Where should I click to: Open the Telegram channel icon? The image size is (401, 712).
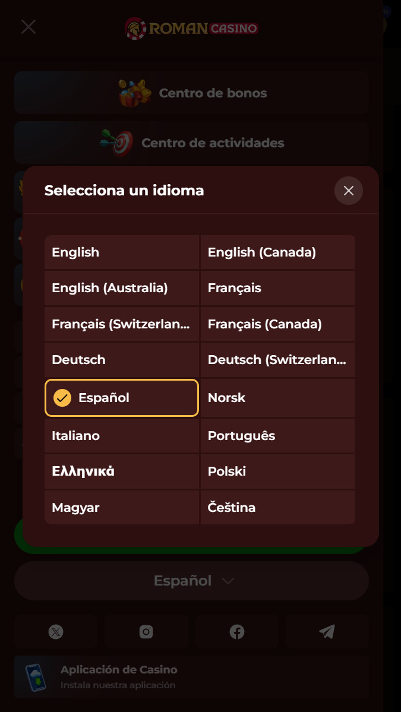(x=327, y=632)
